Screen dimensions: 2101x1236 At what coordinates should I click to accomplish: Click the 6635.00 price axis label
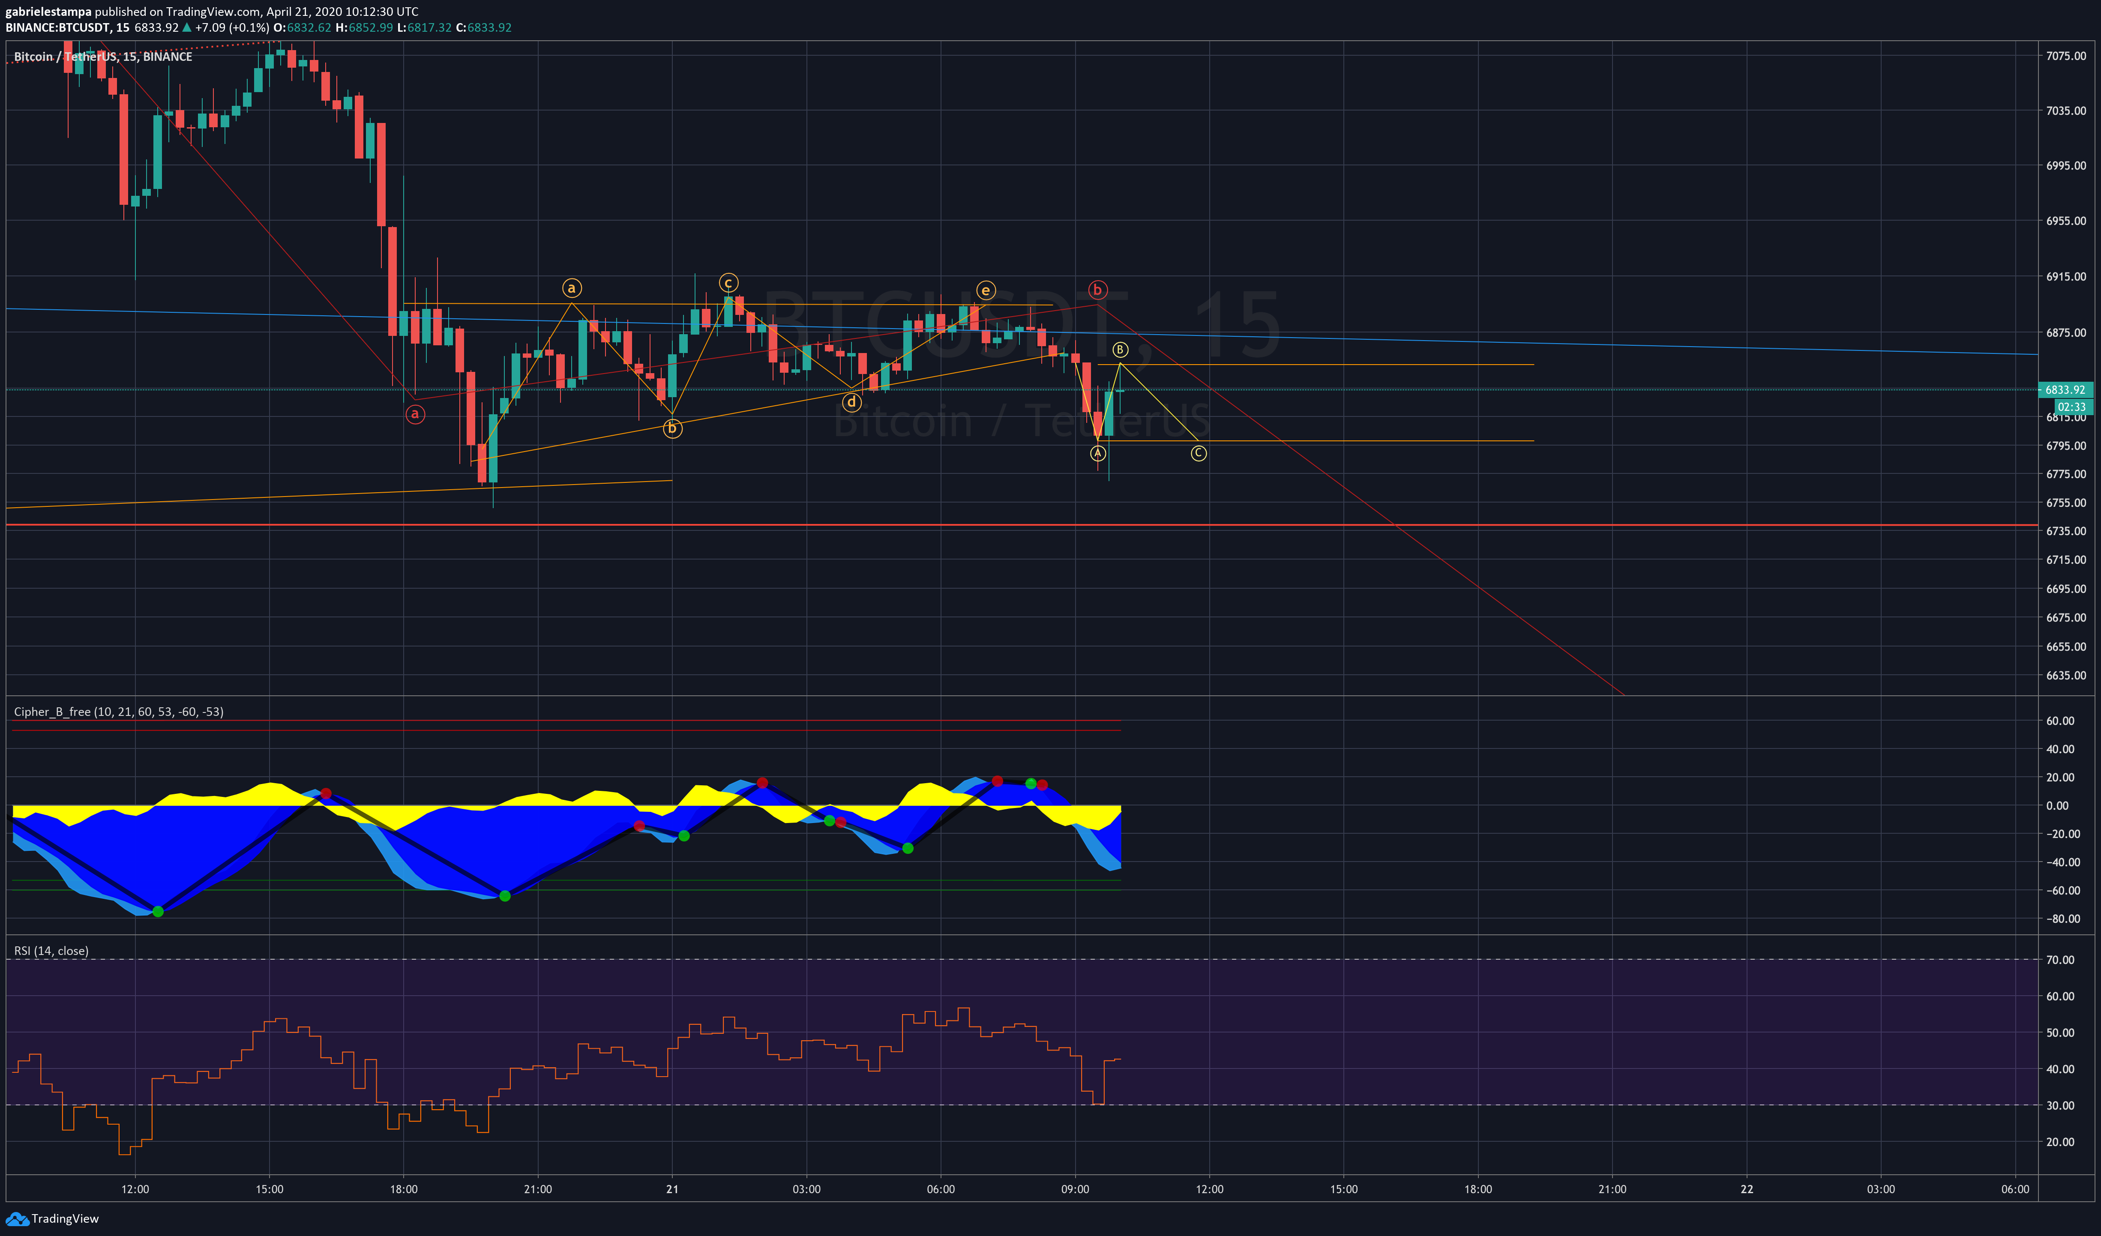[x=2066, y=676]
